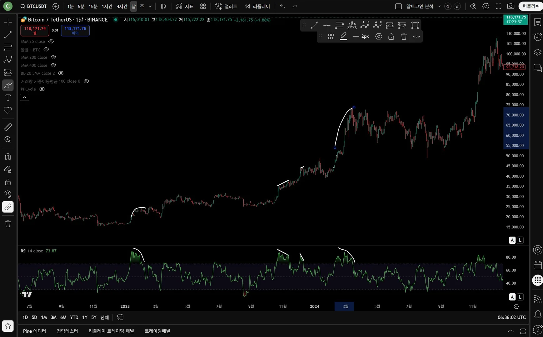Screen dimensions: 543x337
Task: Pick the horizontal line tool in the favorites toolbar
Action: point(327,25)
